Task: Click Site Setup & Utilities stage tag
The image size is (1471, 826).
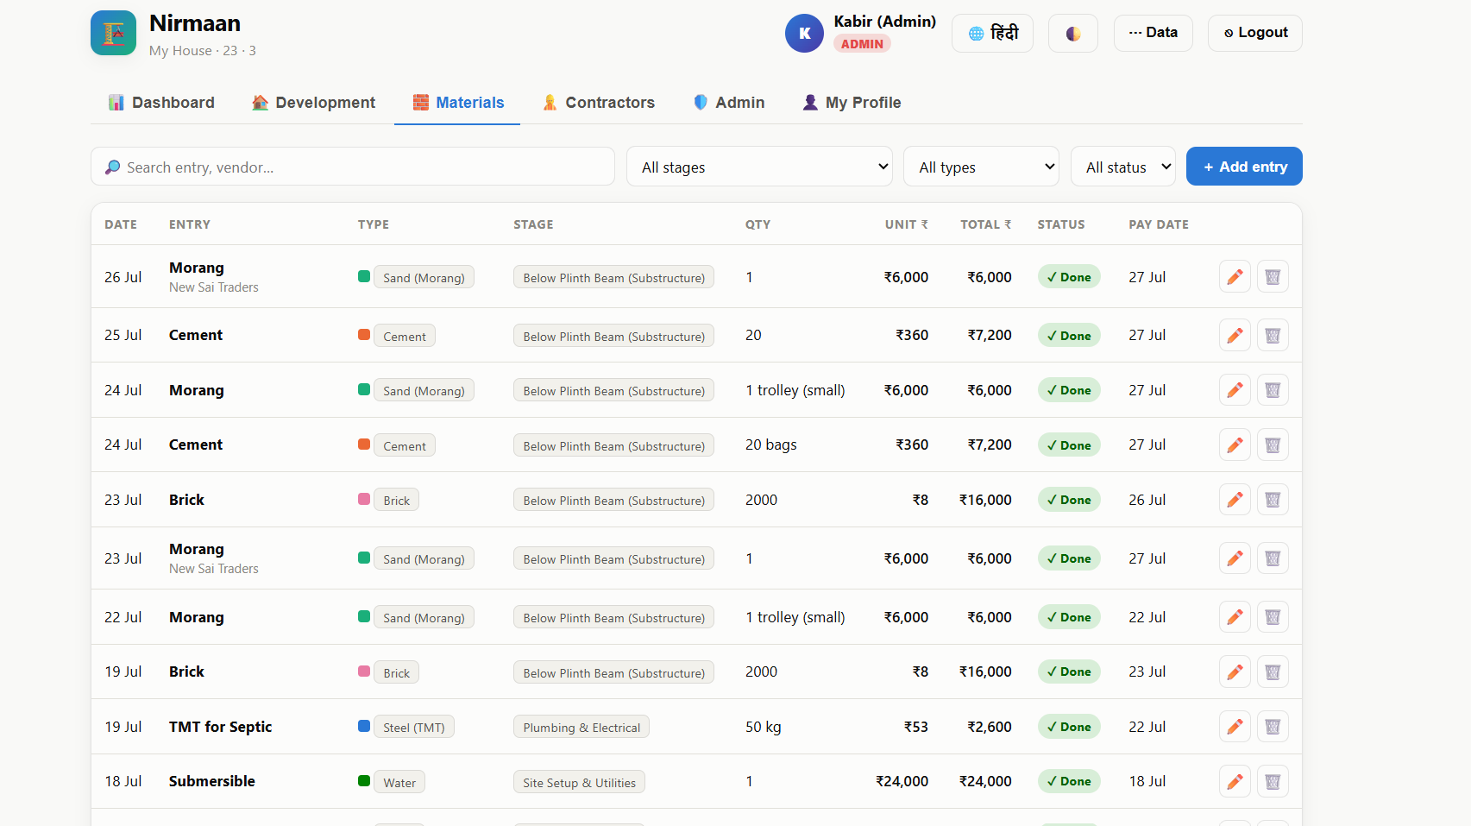Action: point(579,783)
